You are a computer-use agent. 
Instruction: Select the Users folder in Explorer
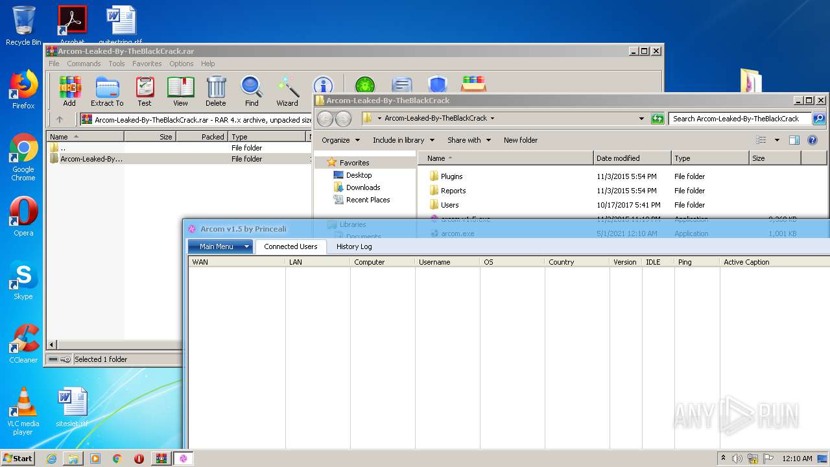449,205
